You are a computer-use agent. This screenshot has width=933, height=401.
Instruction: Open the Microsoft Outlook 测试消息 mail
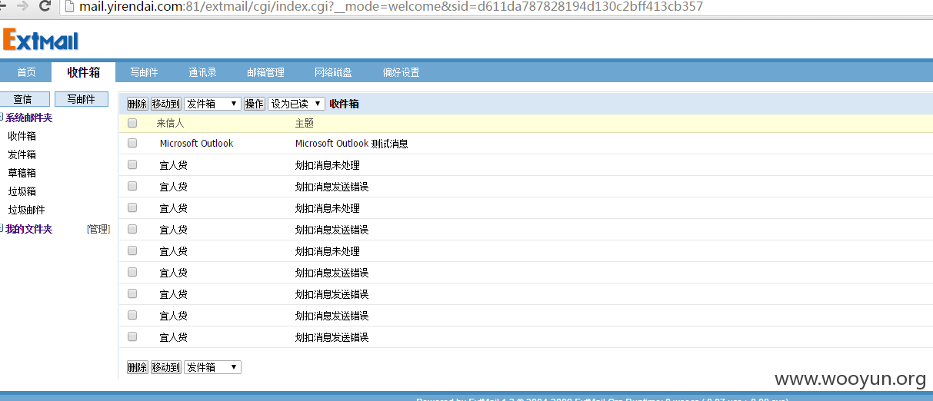352,144
